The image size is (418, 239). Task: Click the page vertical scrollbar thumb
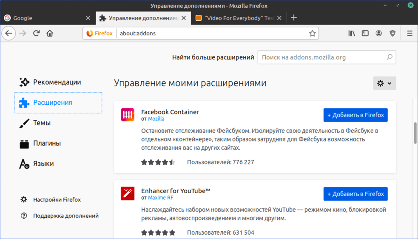(415, 133)
